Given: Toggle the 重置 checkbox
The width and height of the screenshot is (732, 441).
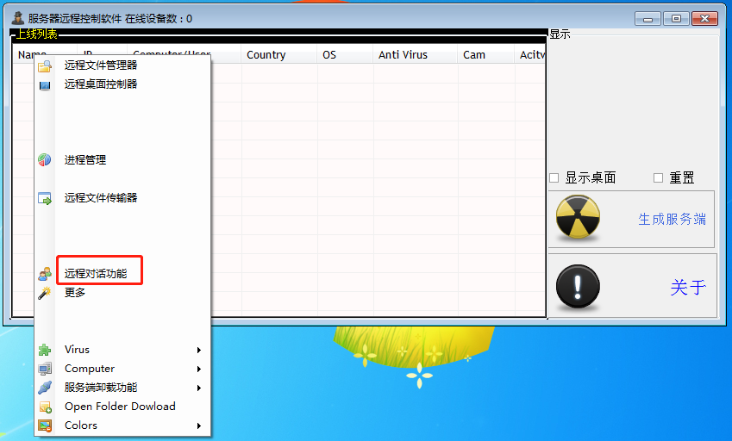Looking at the screenshot, I should [x=659, y=178].
